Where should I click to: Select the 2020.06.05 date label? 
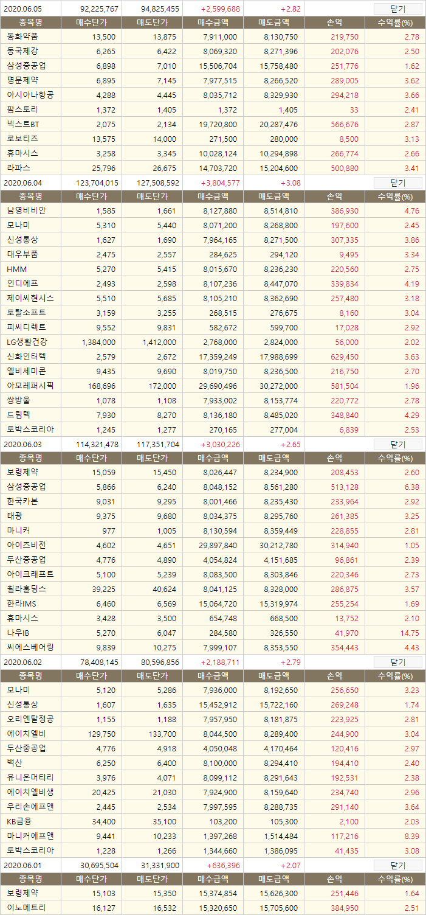tap(22, 9)
